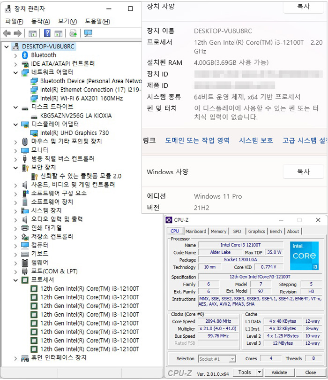Click the 소프트웨어 구성 요소 icon
This screenshot has height=380, width=328.
click(x=25, y=194)
